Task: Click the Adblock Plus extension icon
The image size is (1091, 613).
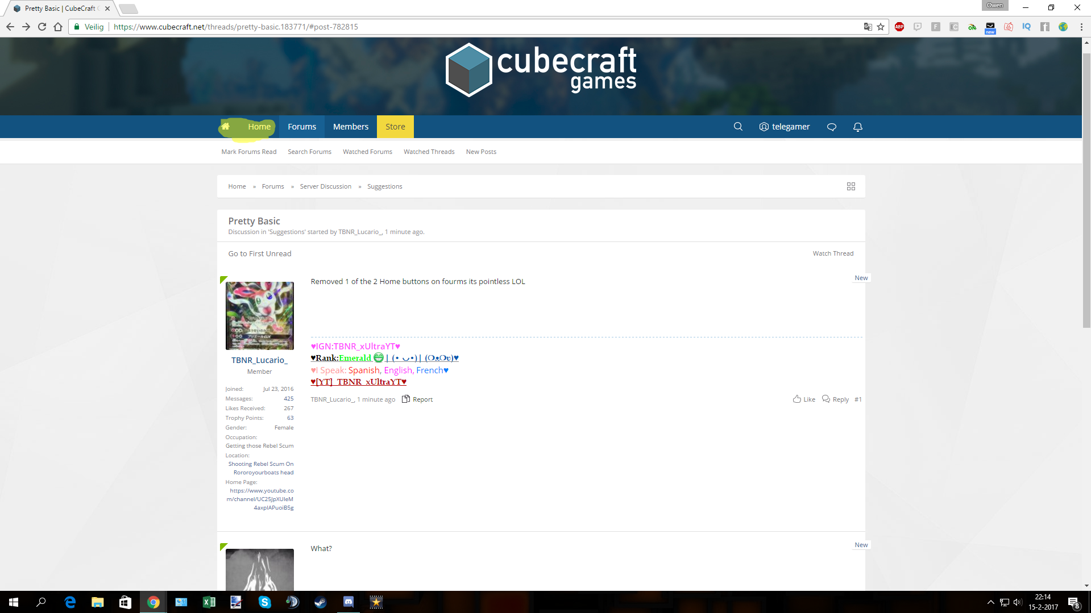Action: 899,27
